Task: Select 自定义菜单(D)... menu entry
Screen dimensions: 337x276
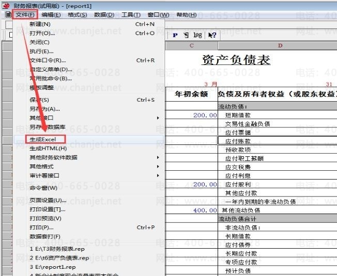Action: click(89, 70)
